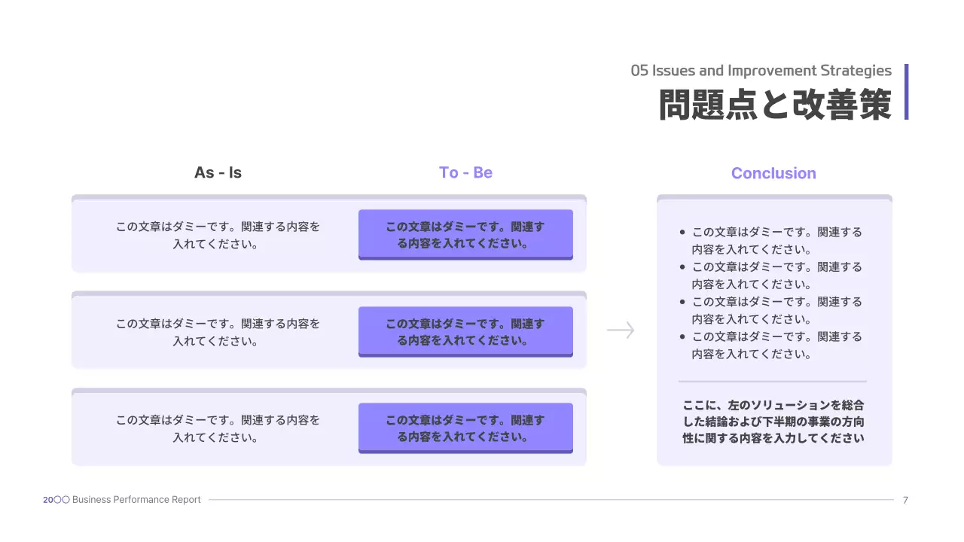This screenshot has height=542, width=964.
Task: Select the bottom purple To-Be box
Action: (x=465, y=428)
